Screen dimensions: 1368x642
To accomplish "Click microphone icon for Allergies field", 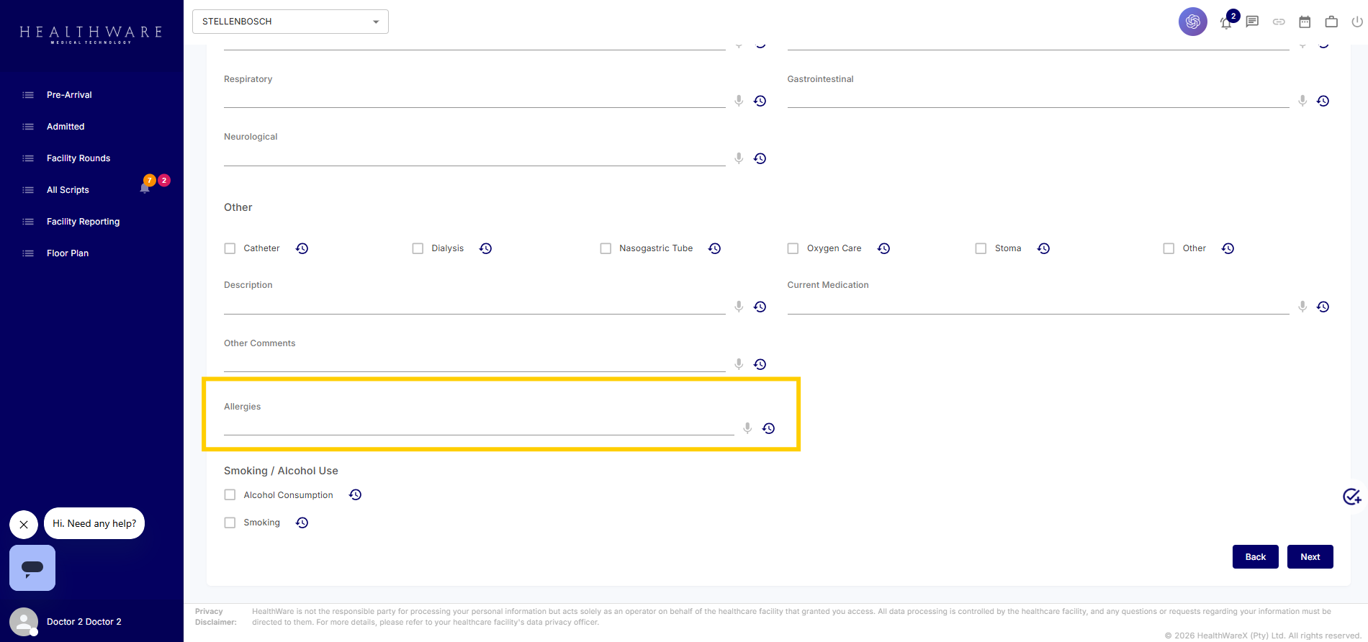I will point(747,428).
